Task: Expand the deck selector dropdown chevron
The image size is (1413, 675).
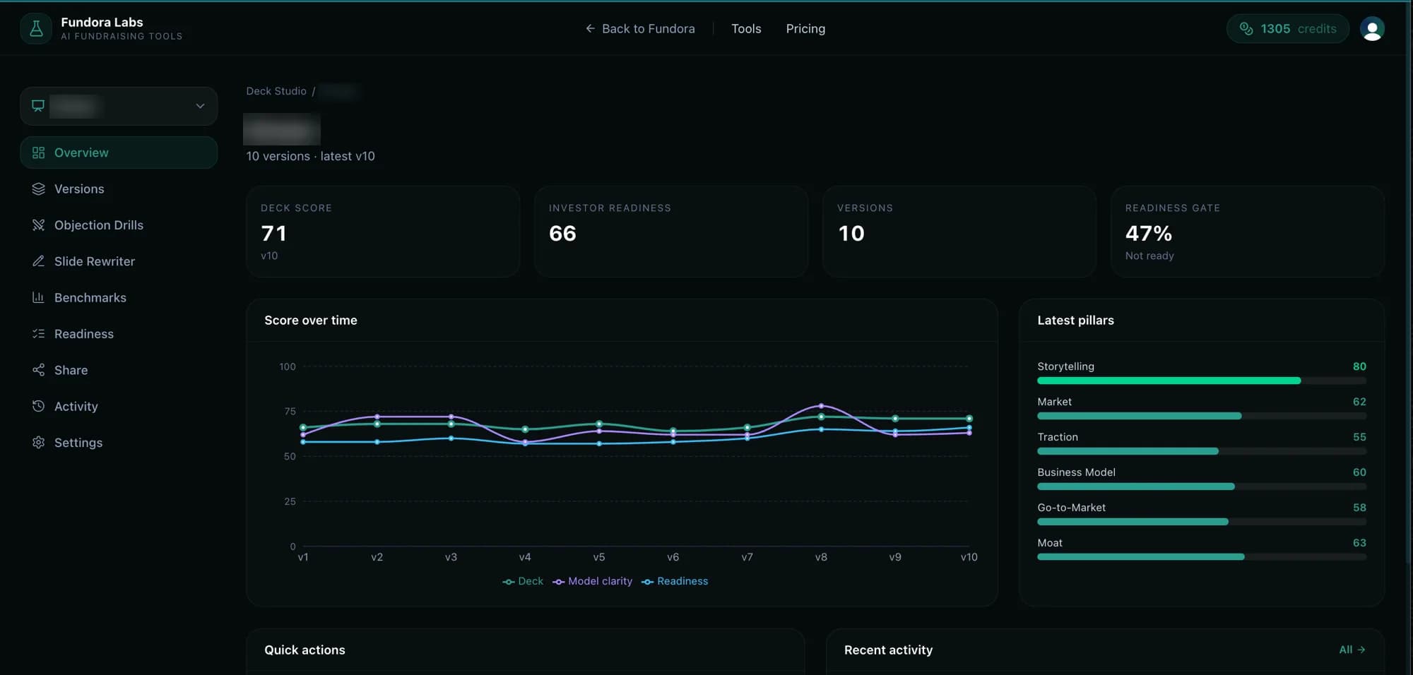Action: tap(200, 106)
